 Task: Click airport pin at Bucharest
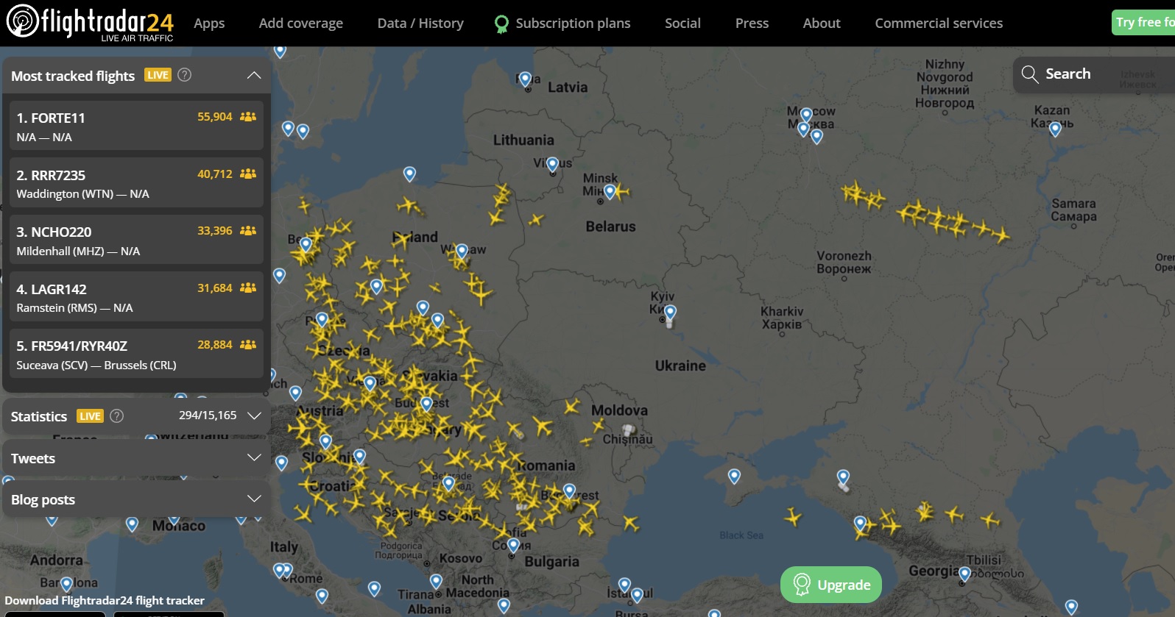[569, 491]
